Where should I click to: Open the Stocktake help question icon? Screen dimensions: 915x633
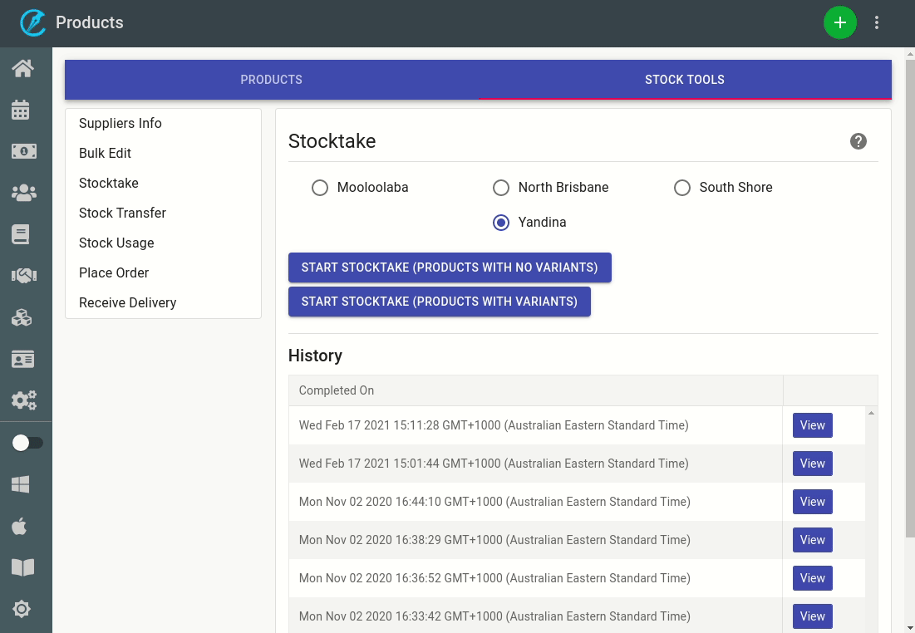[858, 141]
